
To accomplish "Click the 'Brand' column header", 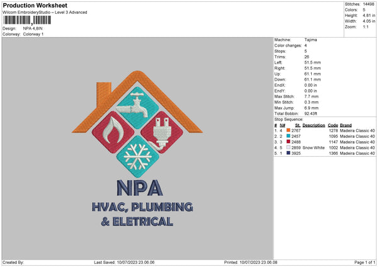I will tap(346, 125).
